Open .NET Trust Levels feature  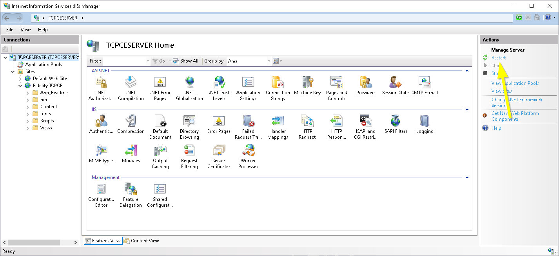click(219, 88)
